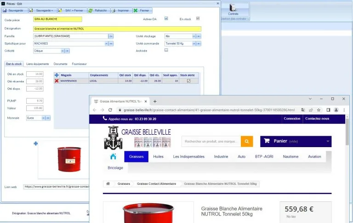Click the translate page icon in address bar
The width and height of the screenshot is (353, 223).
pos(303,110)
